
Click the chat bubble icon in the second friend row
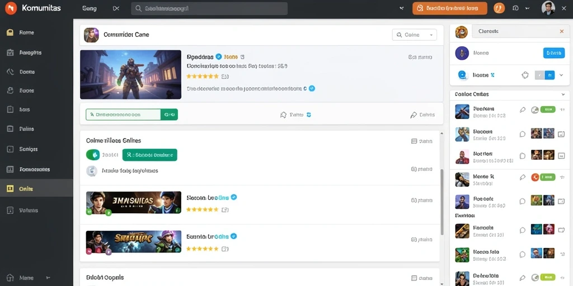[x=523, y=134]
